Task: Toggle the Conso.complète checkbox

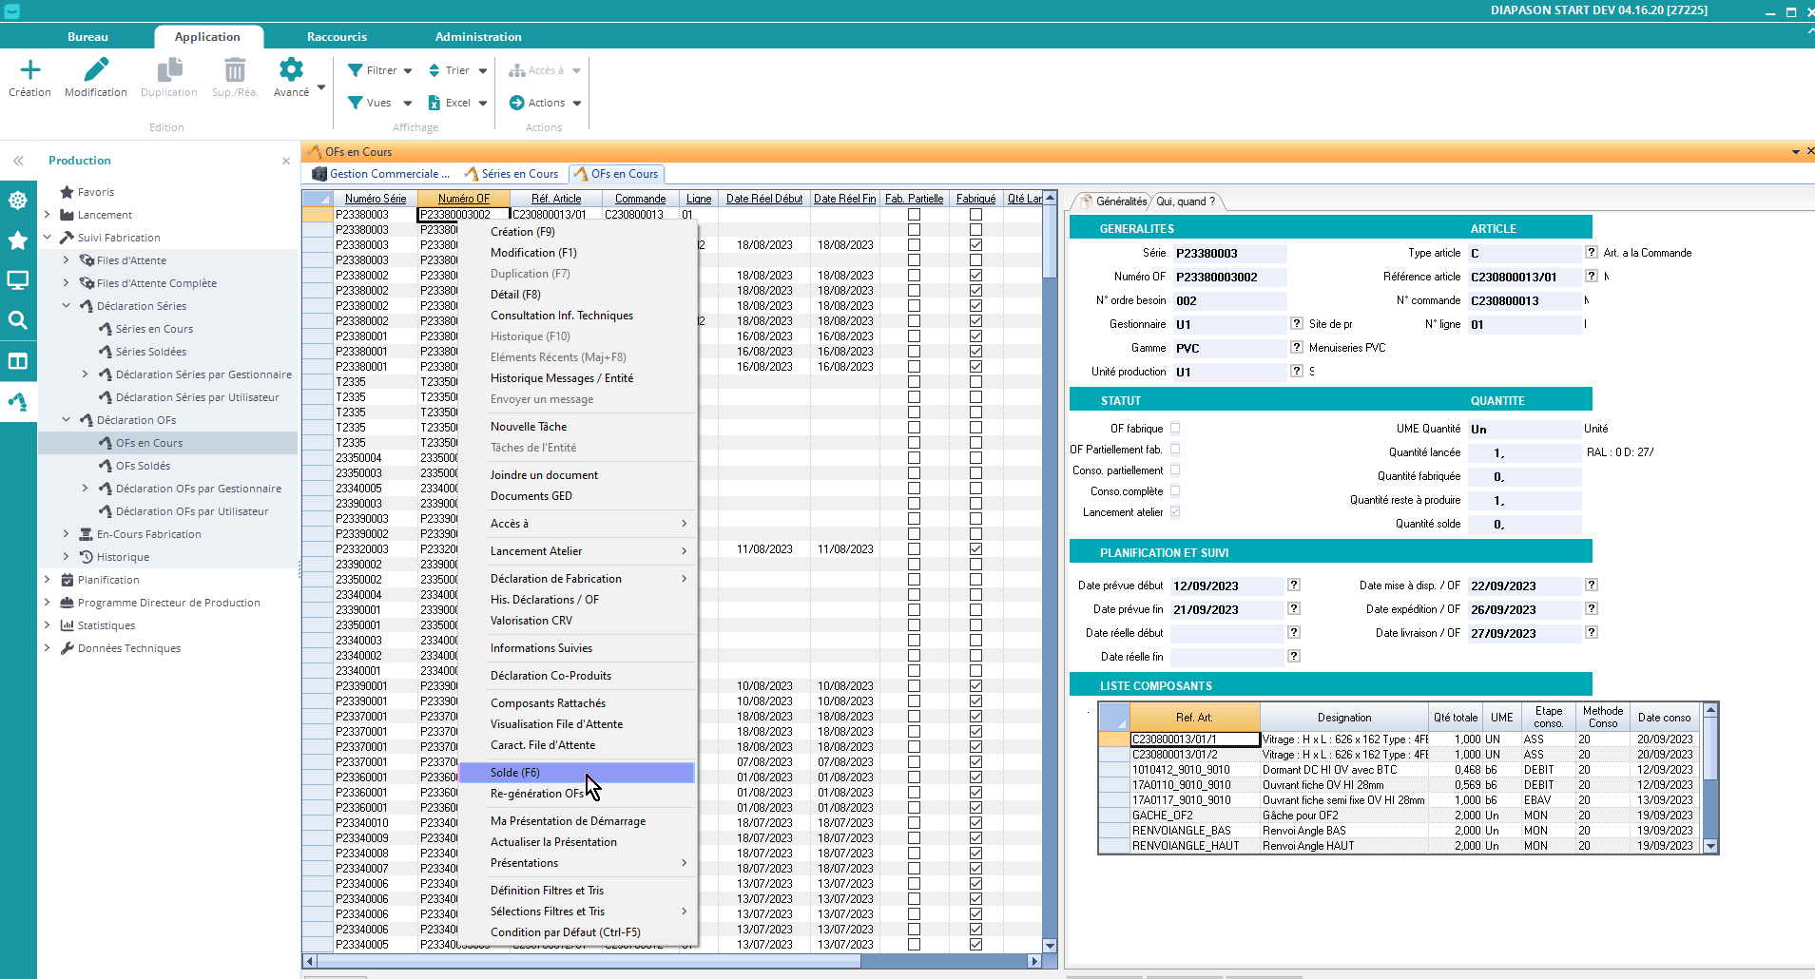Action: [1175, 491]
